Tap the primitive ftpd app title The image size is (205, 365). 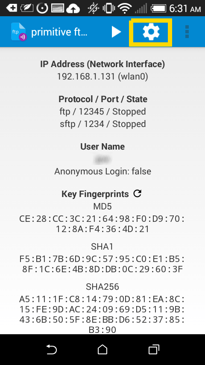(59, 32)
